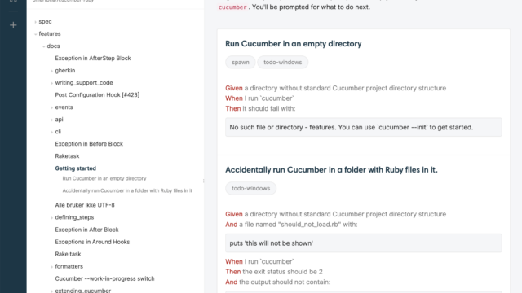
Task: Click the puts 'this will not be shown' code block
Action: click(x=364, y=243)
